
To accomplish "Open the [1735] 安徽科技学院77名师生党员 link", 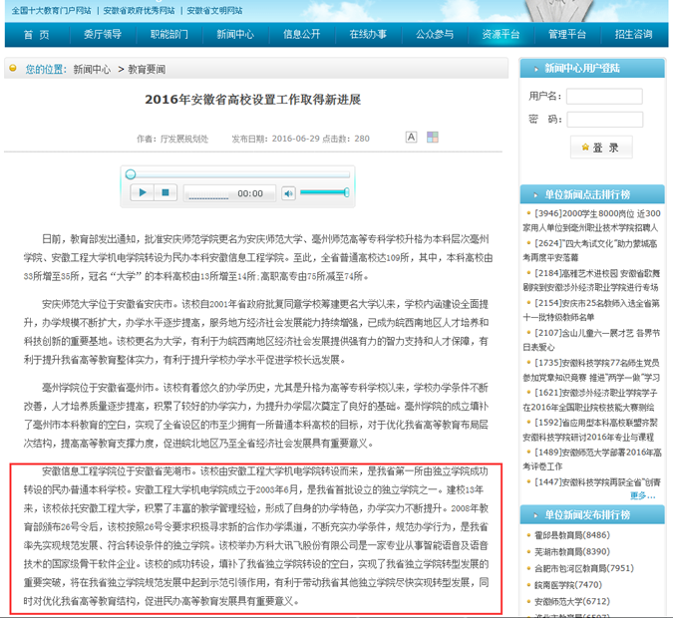I will pyautogui.click(x=592, y=370).
